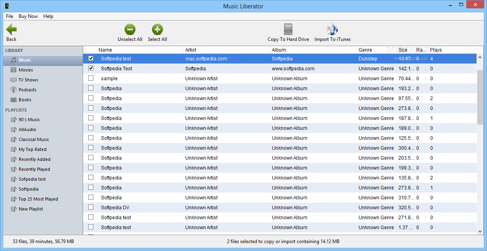Open the Buy Now menu

[28, 16]
